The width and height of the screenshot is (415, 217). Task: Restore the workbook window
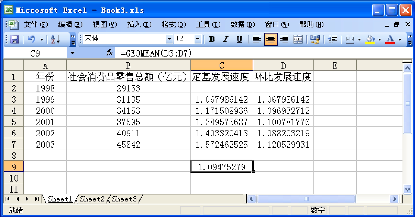396,25
